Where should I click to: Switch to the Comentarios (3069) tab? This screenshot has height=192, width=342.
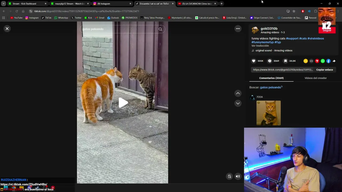point(271,78)
